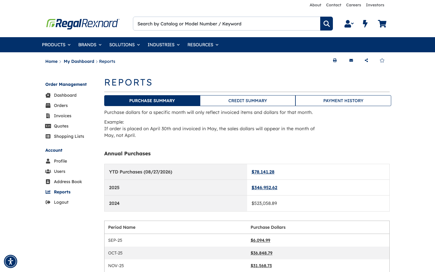Expand the PRODUCTS menu
This screenshot has height=272, width=435.
(x=56, y=45)
